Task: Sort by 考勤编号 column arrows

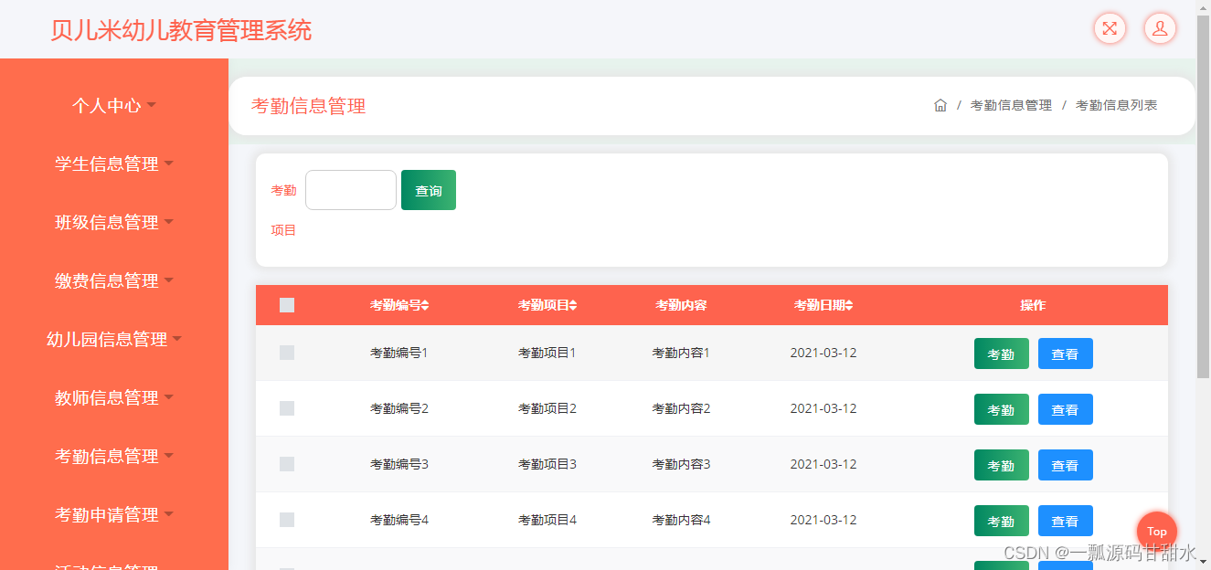Action: tap(425, 306)
